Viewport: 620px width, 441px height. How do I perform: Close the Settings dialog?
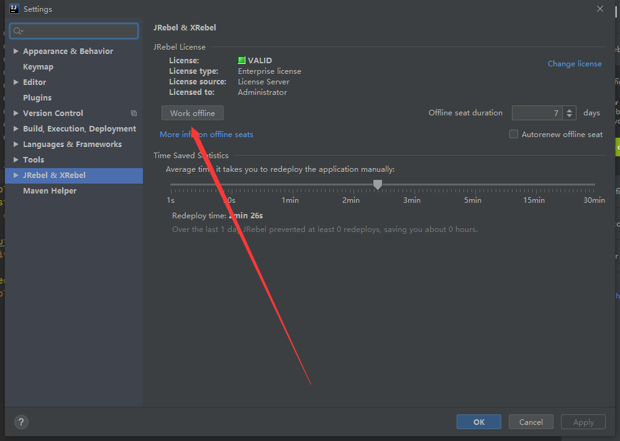coord(600,9)
